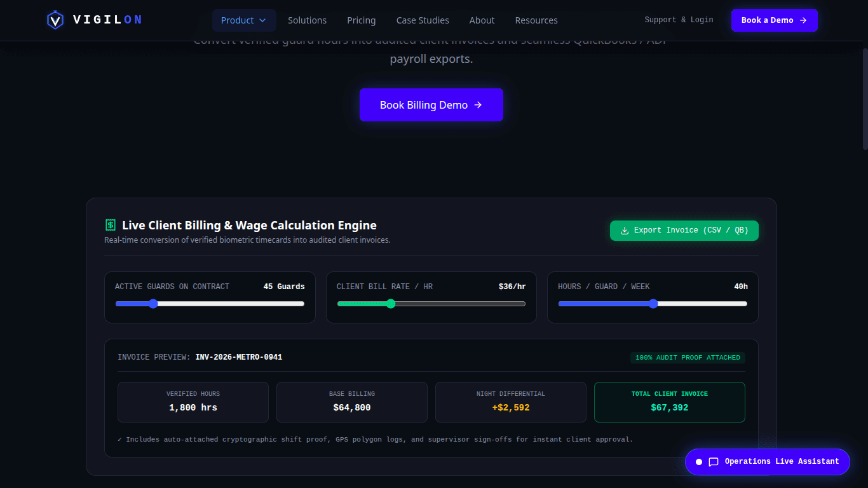The image size is (868, 488).
Task: Click the arrow icon on Book a Demo
Action: tap(803, 20)
